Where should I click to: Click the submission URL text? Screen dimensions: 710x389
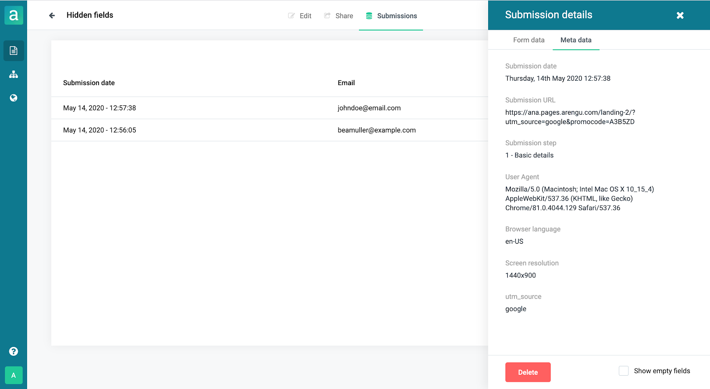click(570, 117)
